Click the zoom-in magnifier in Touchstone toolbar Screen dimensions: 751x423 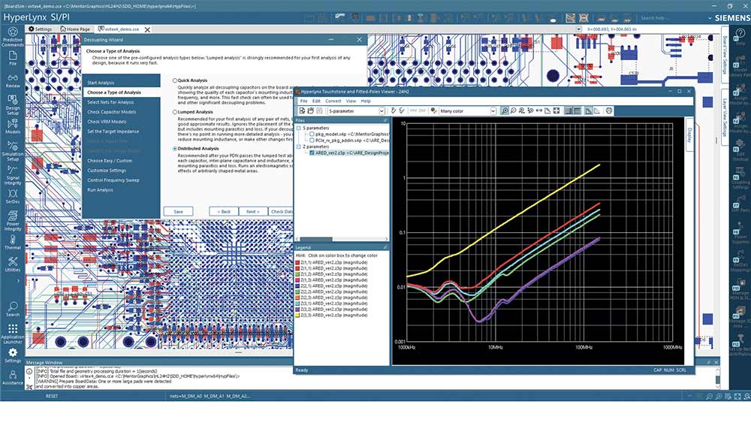click(505, 110)
